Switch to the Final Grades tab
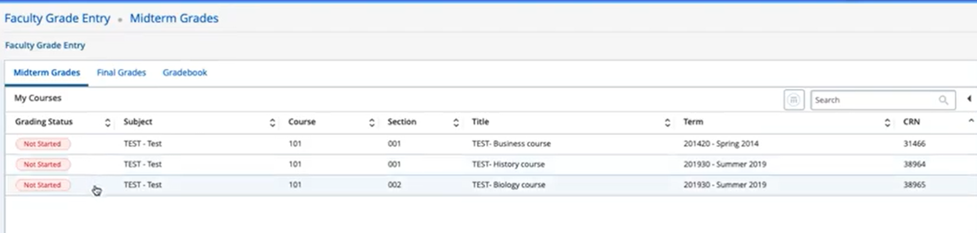The height and width of the screenshot is (233, 977). click(121, 73)
